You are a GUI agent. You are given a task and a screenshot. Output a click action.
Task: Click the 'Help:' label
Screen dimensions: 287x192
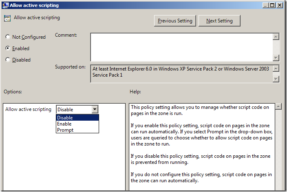135,91
